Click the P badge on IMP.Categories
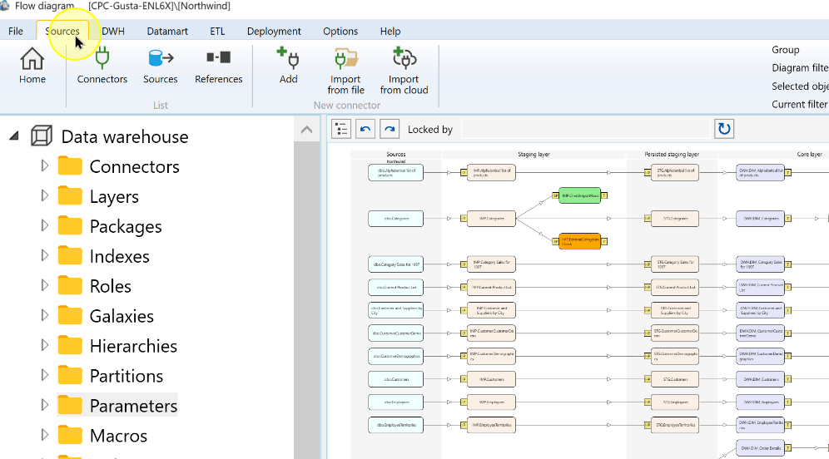This screenshot has height=459, width=829. click(x=464, y=218)
